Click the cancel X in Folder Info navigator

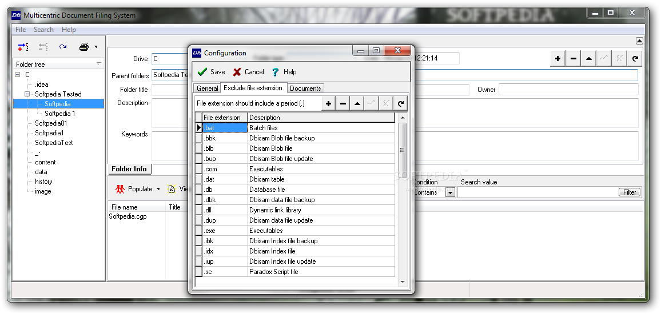[619, 58]
